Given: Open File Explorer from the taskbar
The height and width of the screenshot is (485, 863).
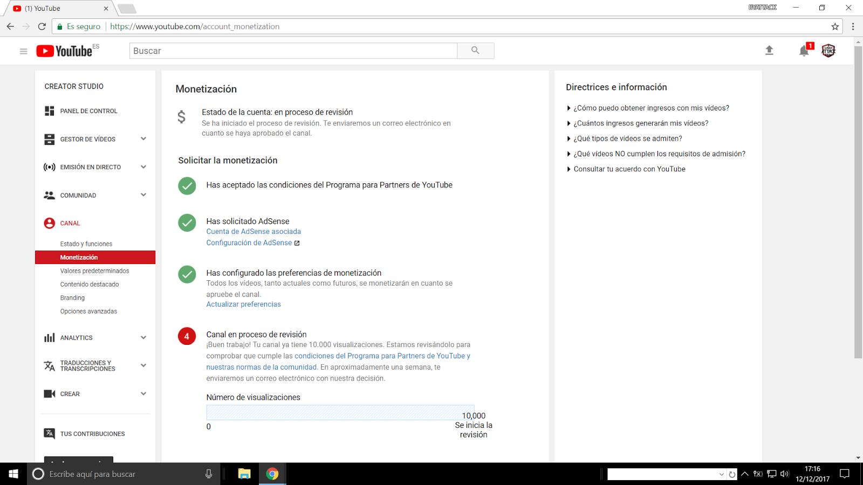Looking at the screenshot, I should (x=244, y=474).
